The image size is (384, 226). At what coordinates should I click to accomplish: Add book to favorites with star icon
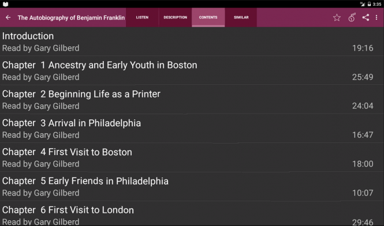[337, 17]
